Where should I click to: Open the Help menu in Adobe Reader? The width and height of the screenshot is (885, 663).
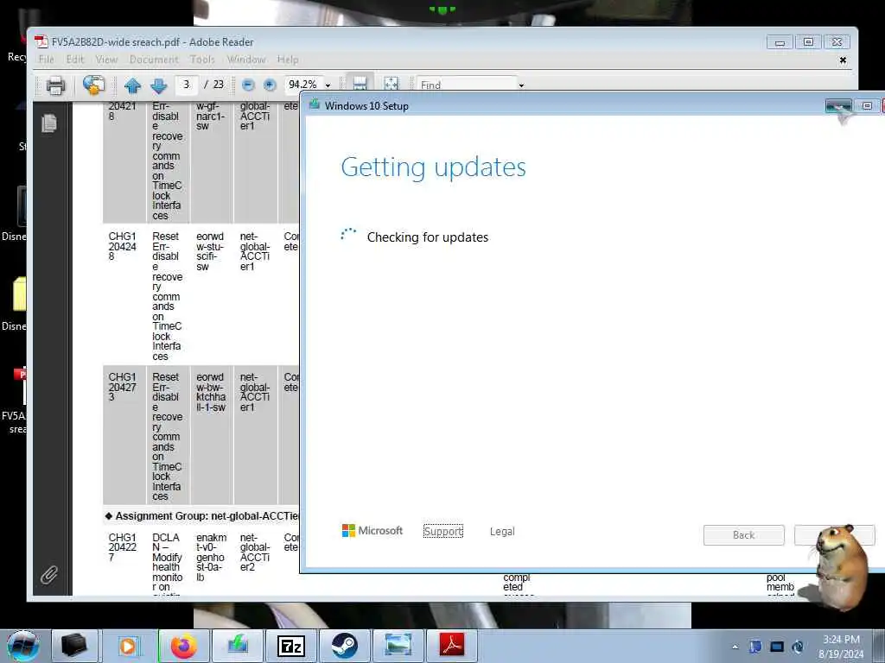[287, 60]
